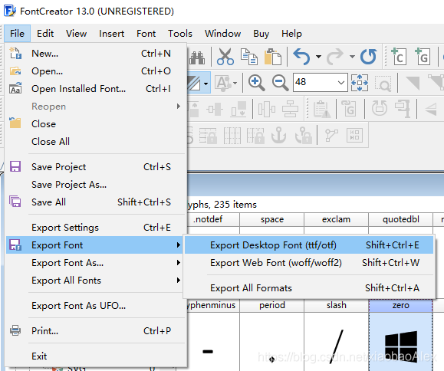
Task: Expand the Export Font As... submenu
Action: pos(95,263)
